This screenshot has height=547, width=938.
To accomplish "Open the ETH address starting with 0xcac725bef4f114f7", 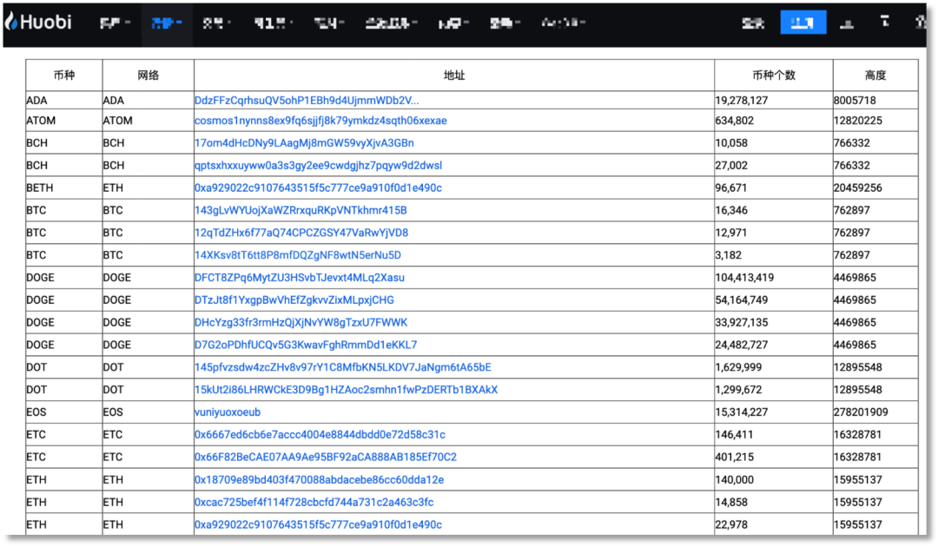I will coord(314,502).
